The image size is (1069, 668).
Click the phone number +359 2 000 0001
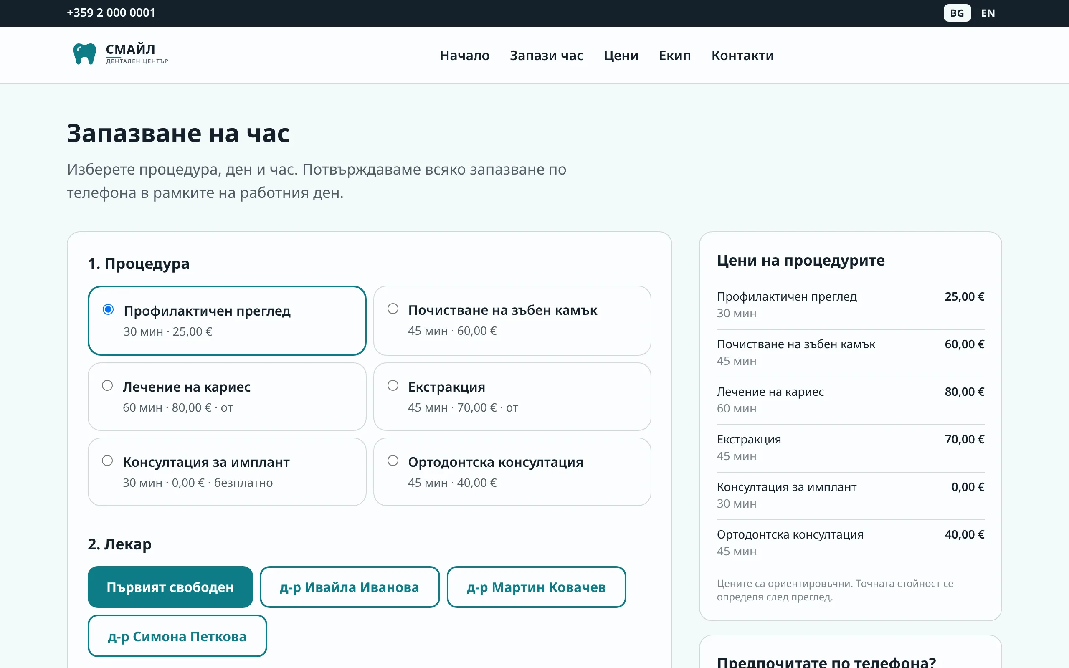pos(111,13)
